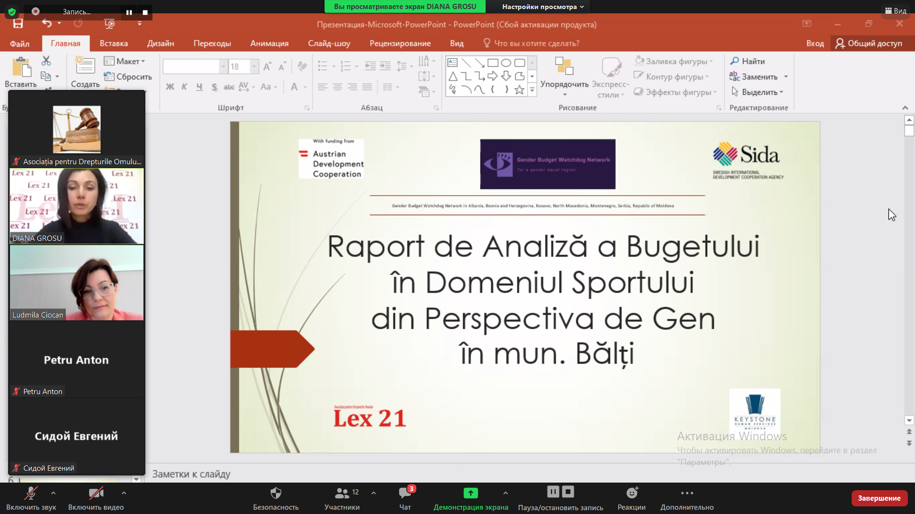Switch to the Вставка ribbon tab
Viewport: 915px width, 514px height.
113,43
